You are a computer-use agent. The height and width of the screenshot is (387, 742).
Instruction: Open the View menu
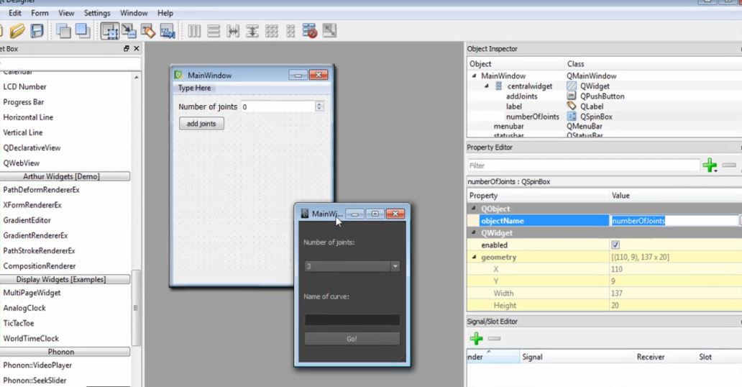point(66,13)
